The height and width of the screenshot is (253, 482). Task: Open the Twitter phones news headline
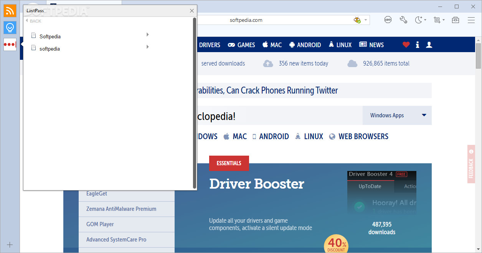[267, 90]
